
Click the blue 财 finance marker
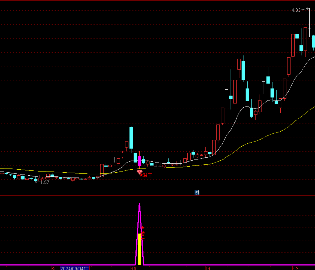[197, 192]
